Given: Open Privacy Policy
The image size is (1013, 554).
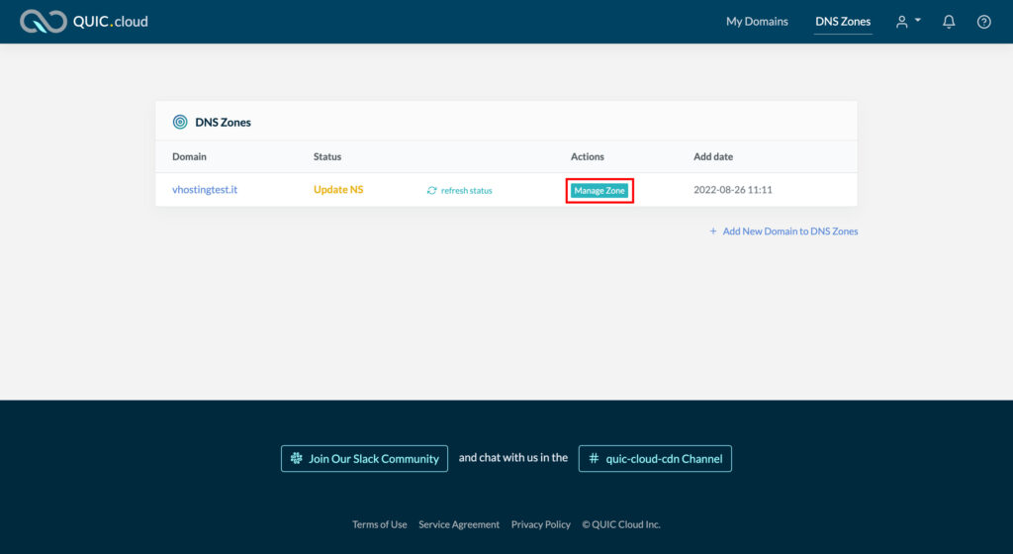Looking at the screenshot, I should [541, 524].
